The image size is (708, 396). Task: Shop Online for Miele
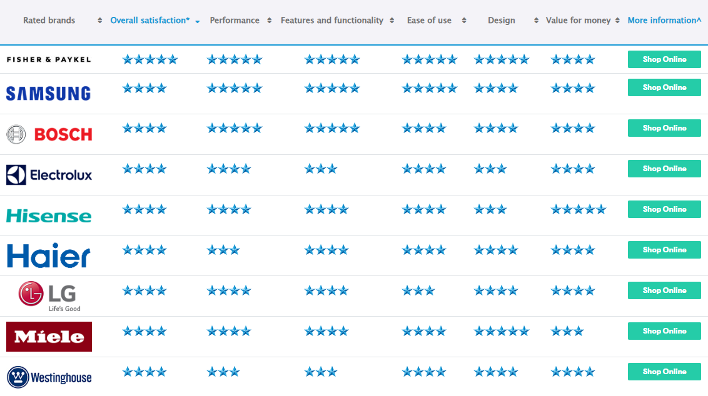click(x=664, y=331)
